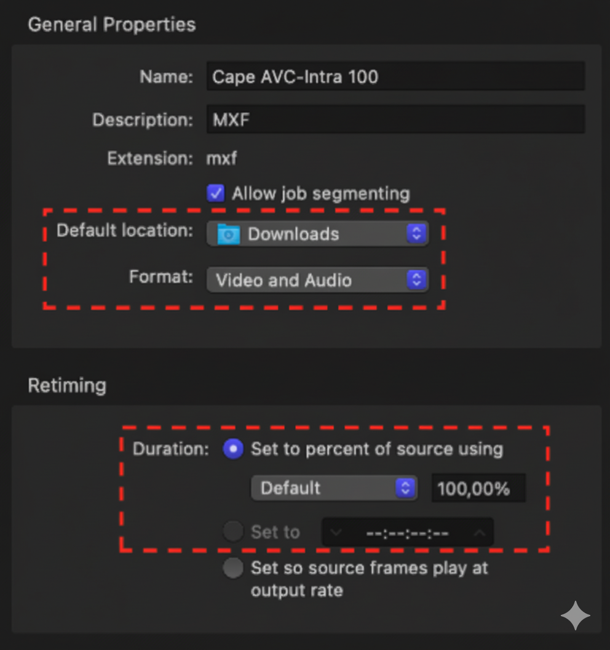The width and height of the screenshot is (610, 650).
Task: Click the chevron on the Video and Audio selector
Action: [x=417, y=280]
